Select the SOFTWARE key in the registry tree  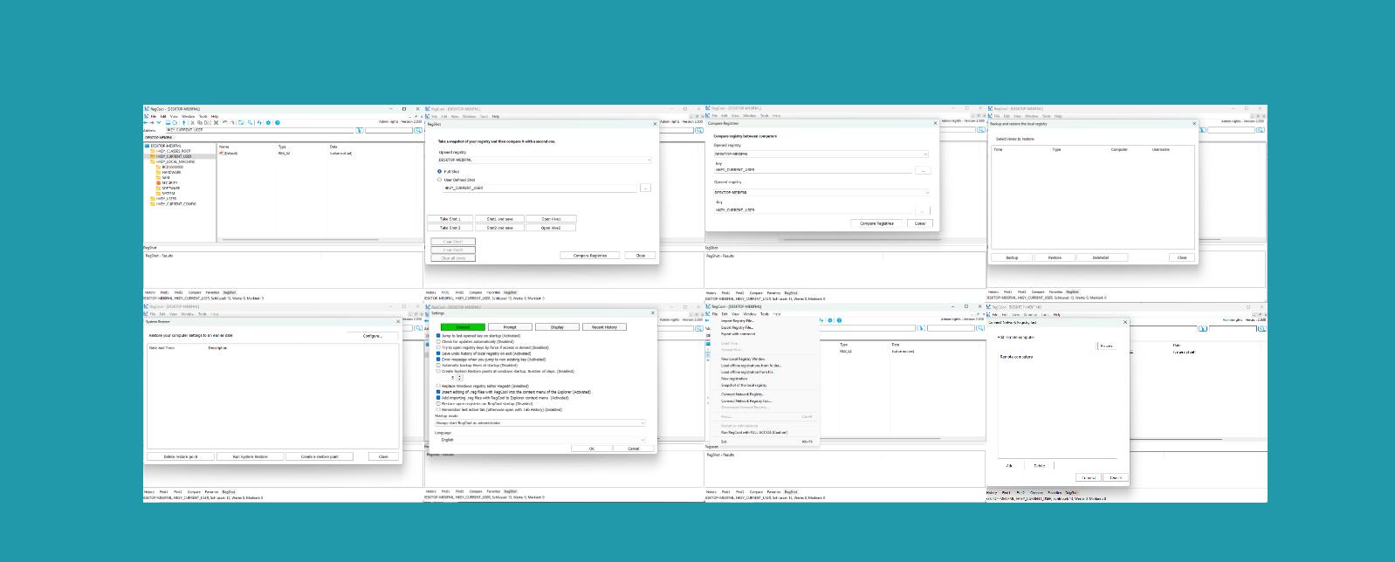click(170, 188)
